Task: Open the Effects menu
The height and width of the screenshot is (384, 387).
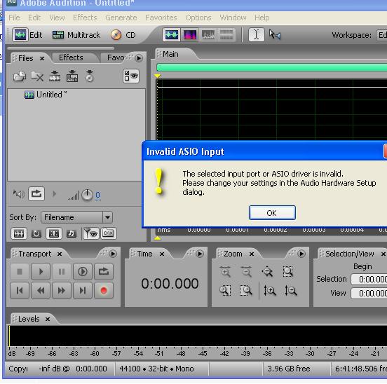Action: 85,18
